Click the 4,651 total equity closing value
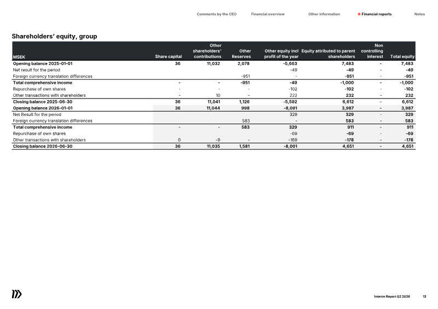 pyautogui.click(x=407, y=146)
